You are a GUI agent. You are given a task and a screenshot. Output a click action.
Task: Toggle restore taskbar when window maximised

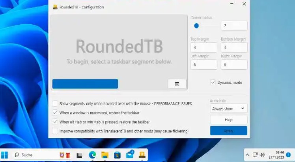pos(55,113)
